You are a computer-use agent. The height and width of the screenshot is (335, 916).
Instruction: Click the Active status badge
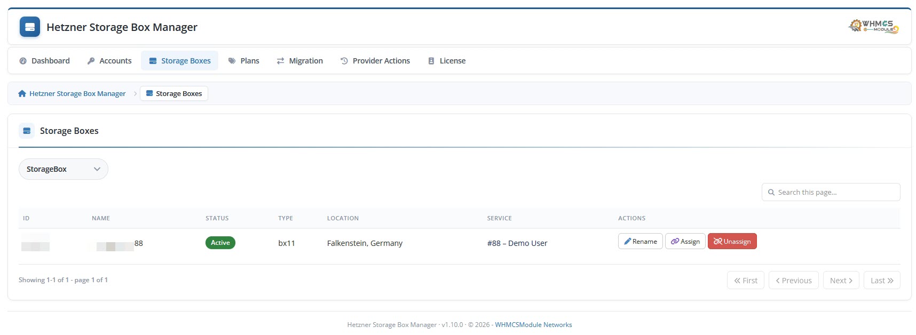220,243
